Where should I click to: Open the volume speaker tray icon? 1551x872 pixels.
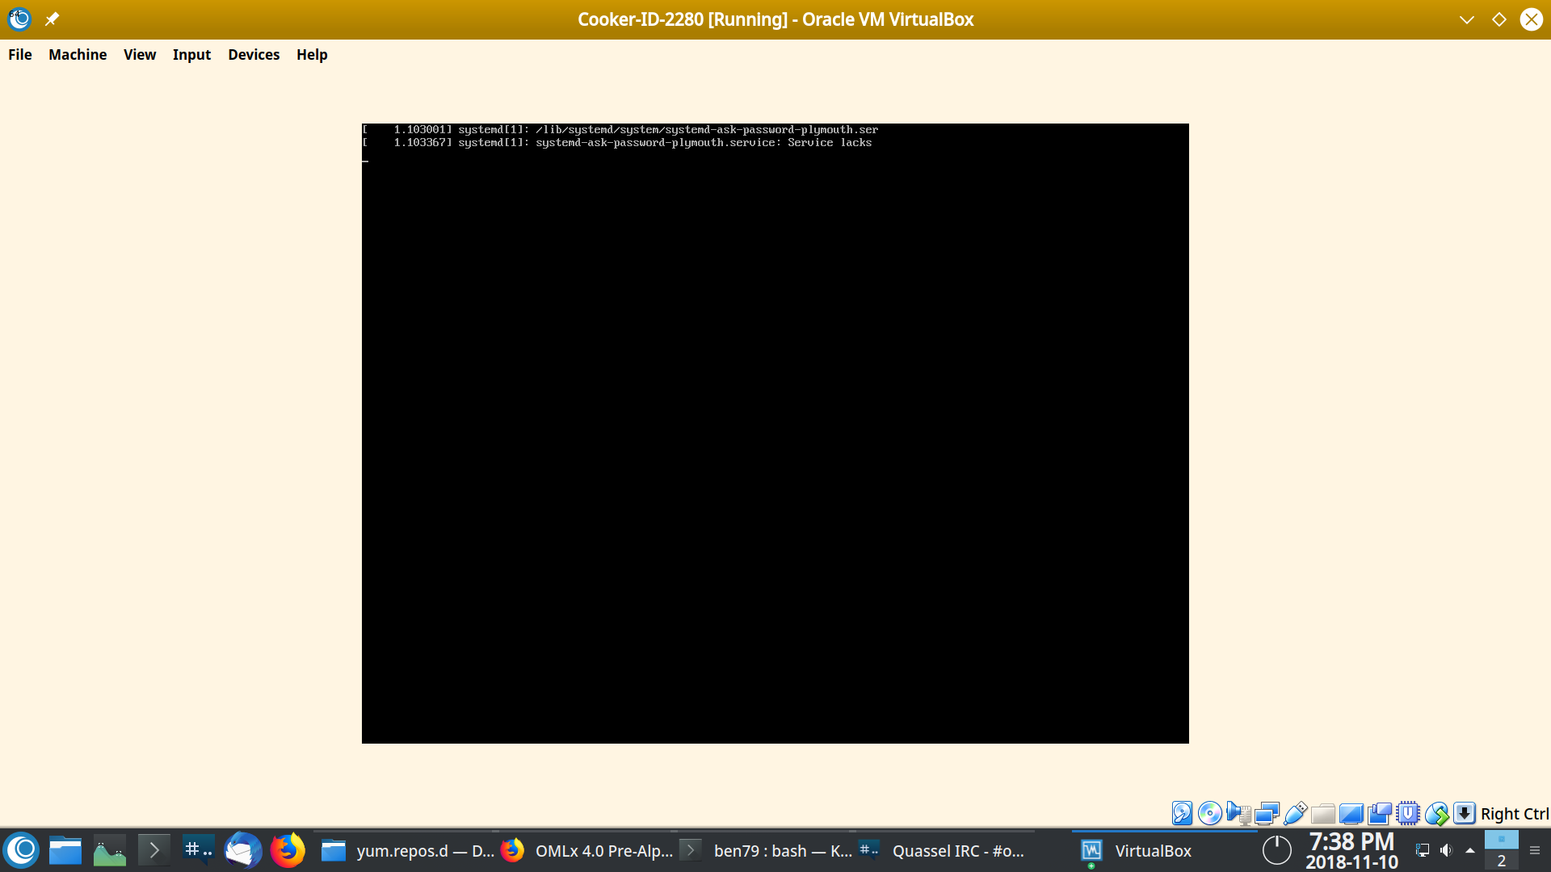(1446, 850)
